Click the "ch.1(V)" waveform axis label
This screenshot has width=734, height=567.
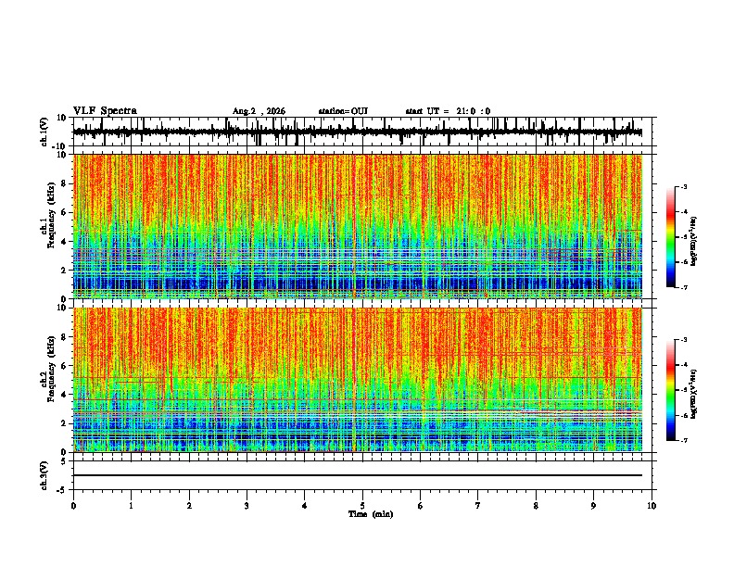pos(44,132)
